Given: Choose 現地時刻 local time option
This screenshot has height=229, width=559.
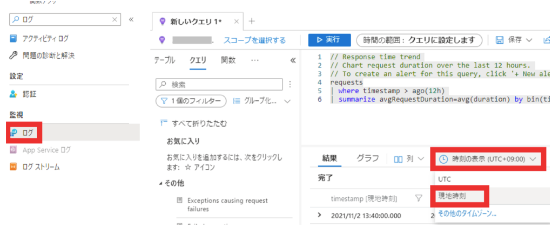Looking at the screenshot, I should pos(452,196).
